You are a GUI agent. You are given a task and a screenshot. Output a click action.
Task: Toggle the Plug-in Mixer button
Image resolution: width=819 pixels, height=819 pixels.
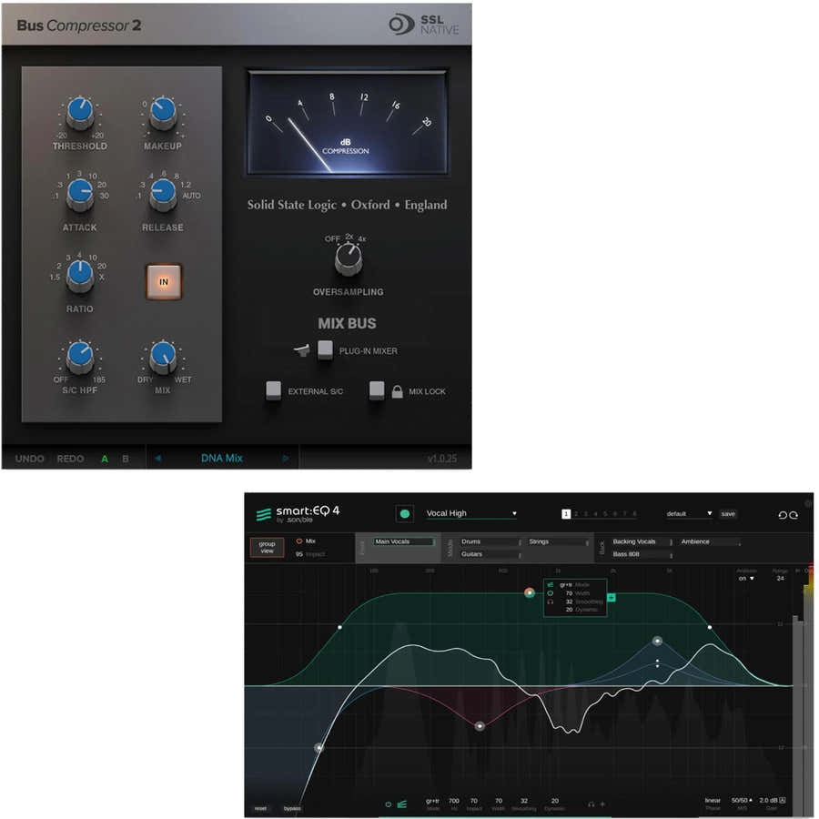[x=325, y=350]
